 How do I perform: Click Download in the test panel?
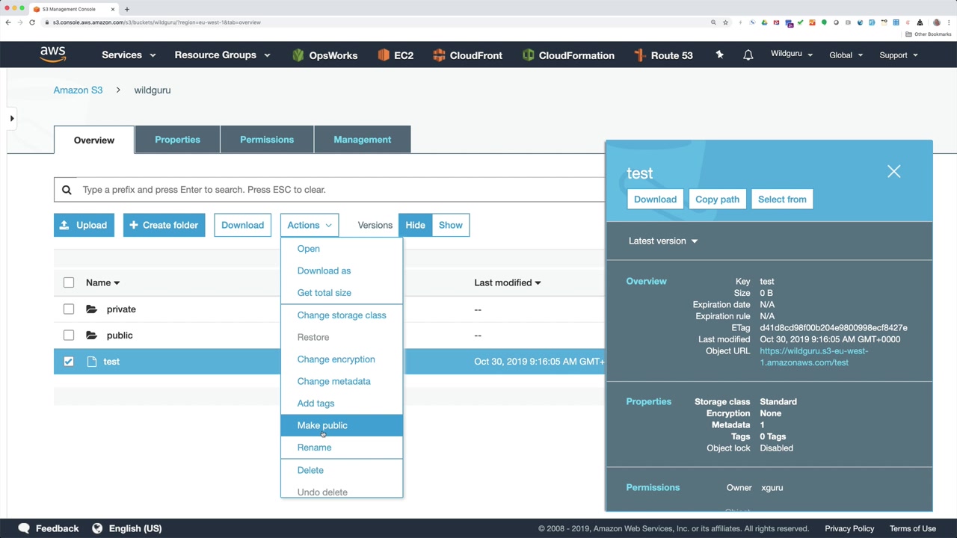[x=655, y=200]
